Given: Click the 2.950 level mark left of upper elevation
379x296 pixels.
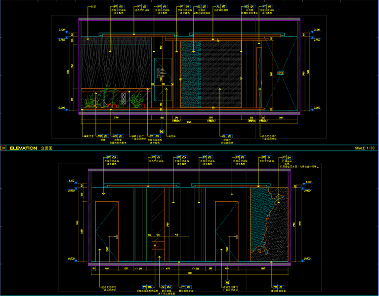Looking at the screenshot, I should pos(62,40).
